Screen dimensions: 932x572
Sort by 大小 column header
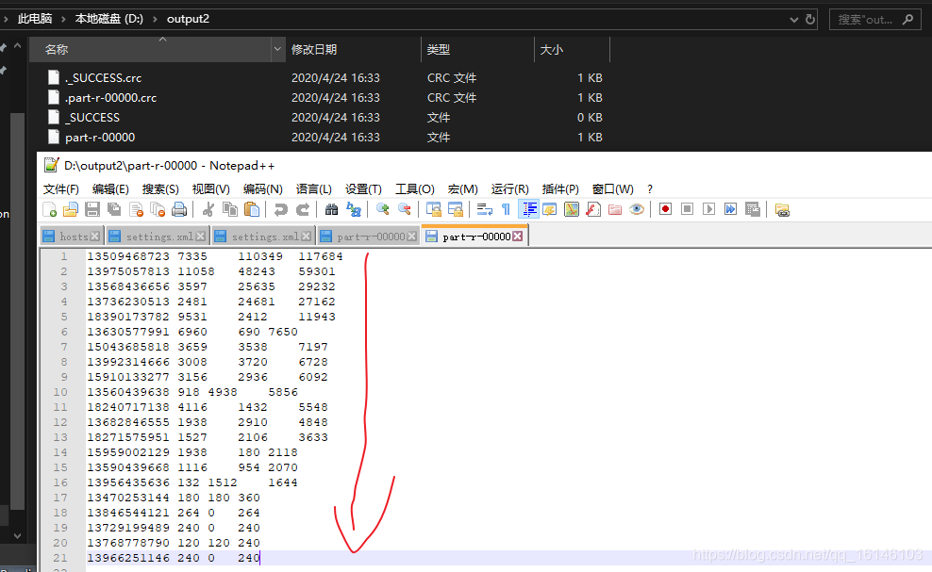pos(551,49)
